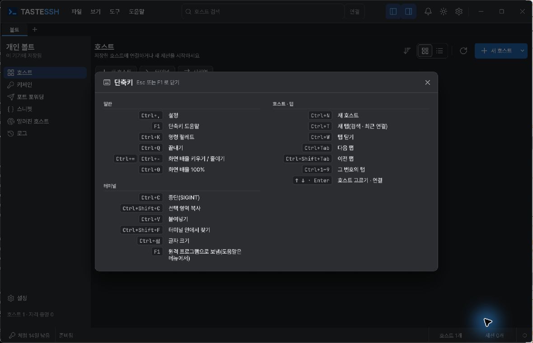This screenshot has height=343, width=533.
Task: Click the Ctrl+N shortcut badge
Action: point(320,116)
